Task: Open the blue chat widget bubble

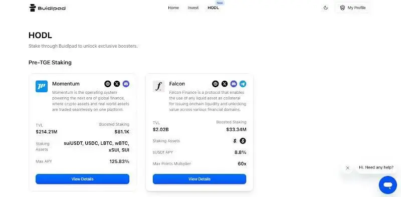Action: (387, 185)
